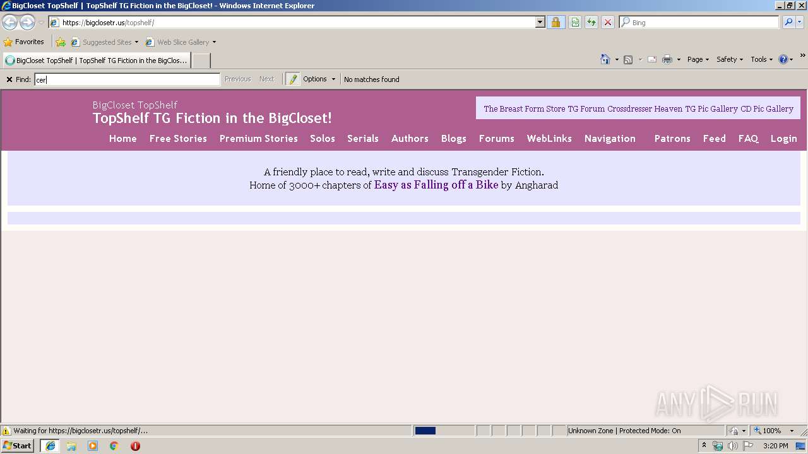Click the Help question mark icon
Viewport: 808px width, 454px height.
783,59
